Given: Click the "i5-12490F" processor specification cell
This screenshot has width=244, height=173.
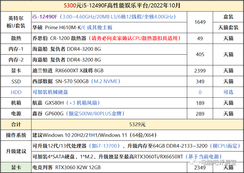Looking at the screenshot, I should coord(109,17).
